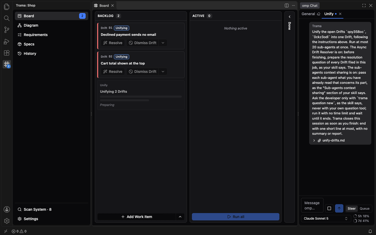
Task: Expand the unify-drifts.md attachment
Action: (x=314, y=140)
